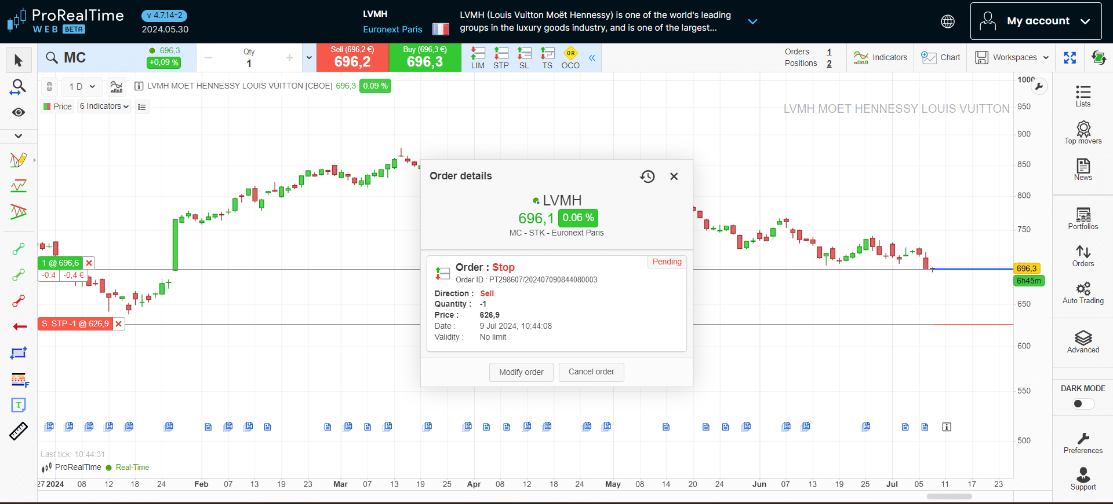Click the SL stop-loss icon
Viewport: 1113px width, 504px height.
pyautogui.click(x=524, y=58)
